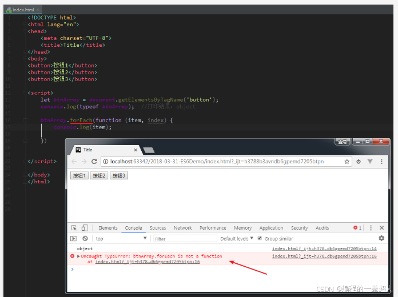This screenshot has width=398, height=297.
Task: Collapse the script tag code fold
Action: pos(25,93)
